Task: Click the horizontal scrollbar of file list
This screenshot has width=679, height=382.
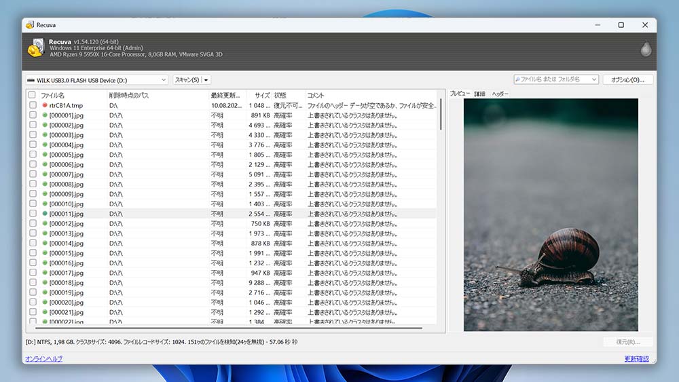Action: 229,328
